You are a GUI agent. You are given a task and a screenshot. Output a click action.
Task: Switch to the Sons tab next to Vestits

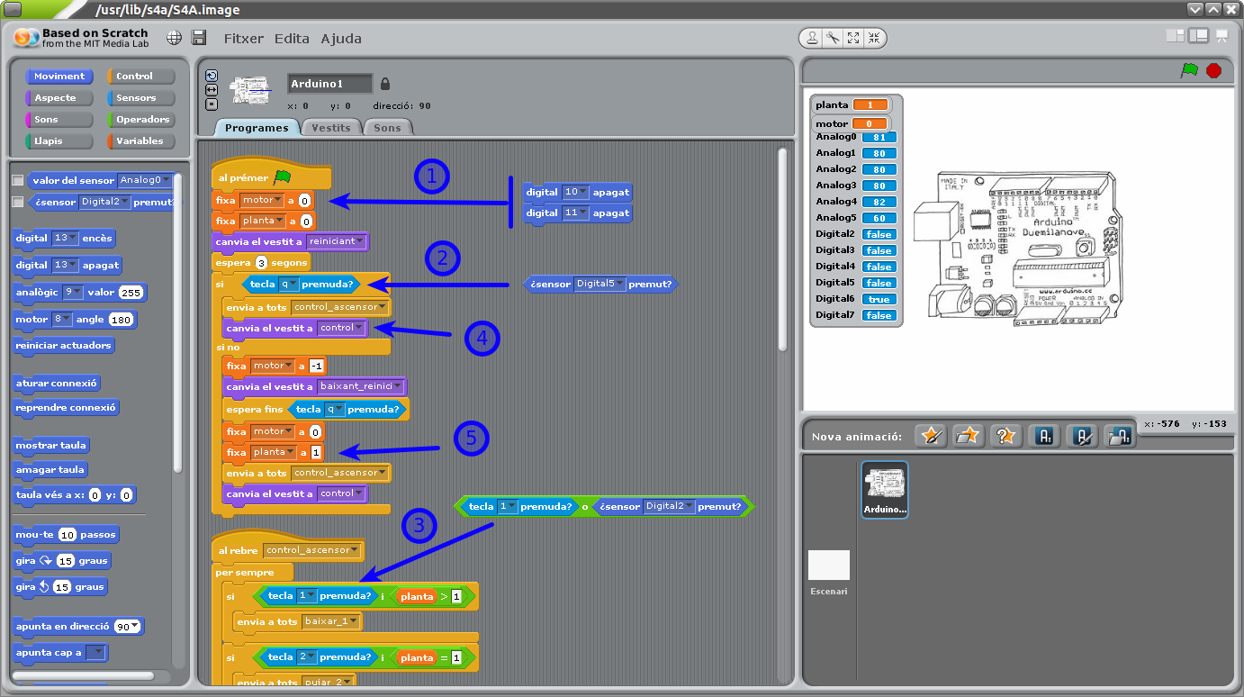click(x=387, y=128)
